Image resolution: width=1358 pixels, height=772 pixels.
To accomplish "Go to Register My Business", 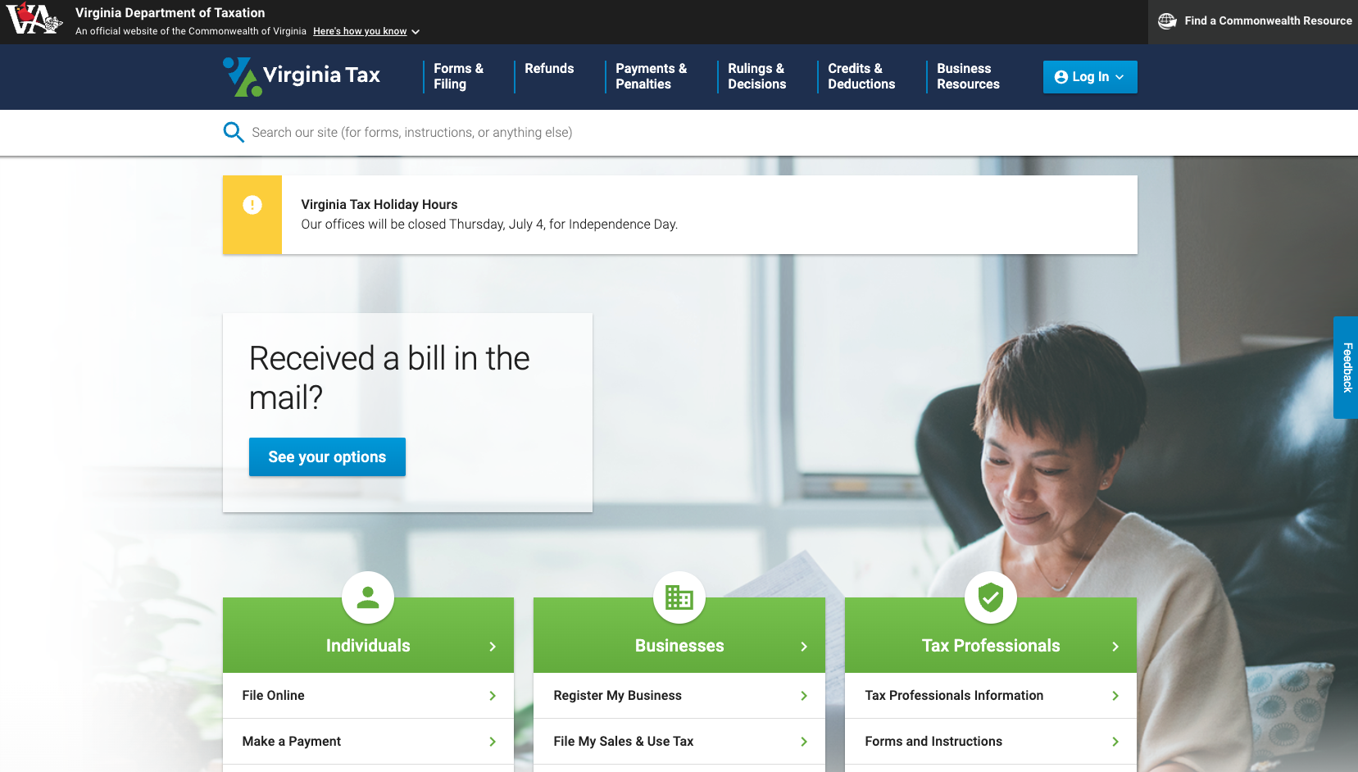I will tap(679, 696).
